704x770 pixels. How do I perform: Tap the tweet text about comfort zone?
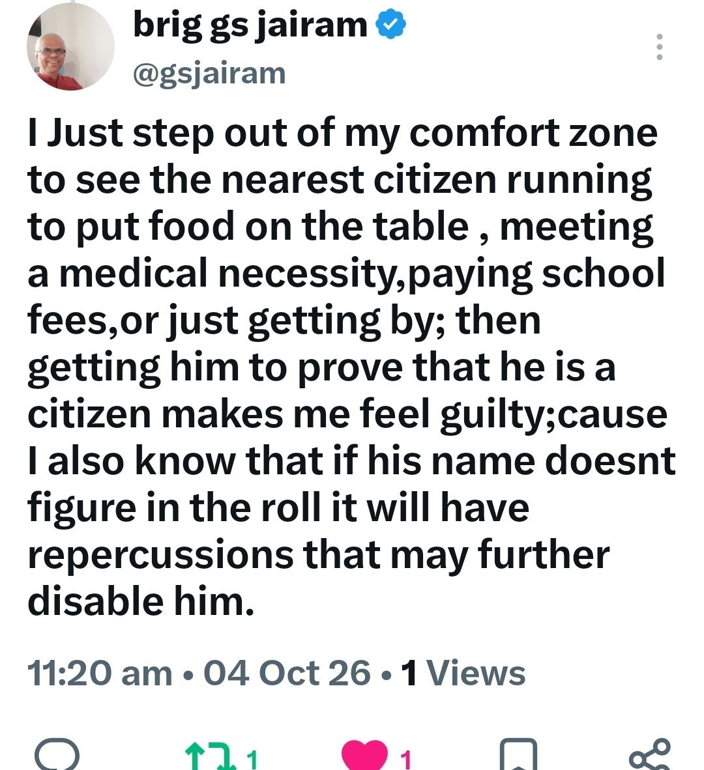pos(352,367)
